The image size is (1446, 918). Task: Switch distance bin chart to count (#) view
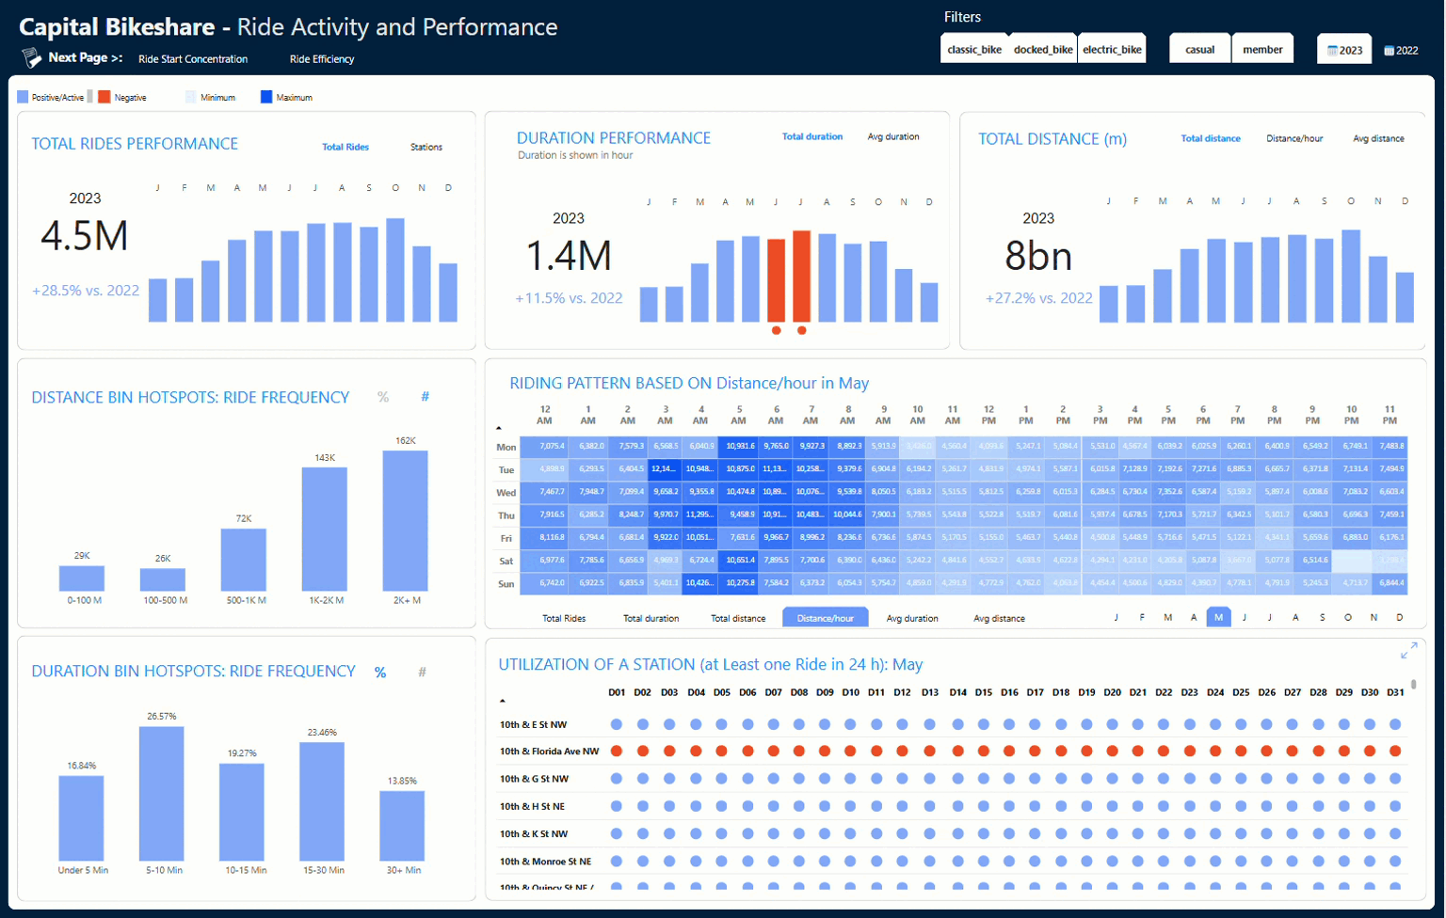pos(425,397)
